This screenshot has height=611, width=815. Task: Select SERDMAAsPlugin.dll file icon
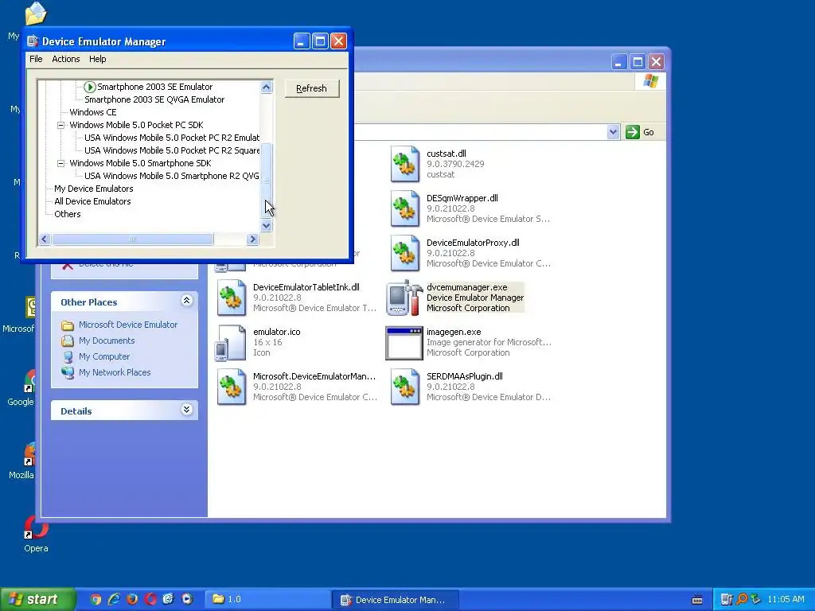(x=405, y=387)
